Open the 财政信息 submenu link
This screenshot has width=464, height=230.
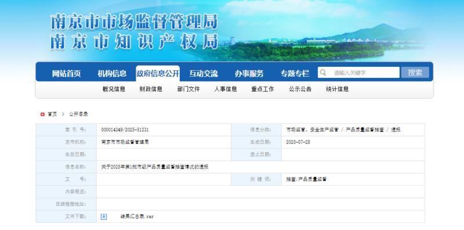pyautogui.click(x=151, y=89)
